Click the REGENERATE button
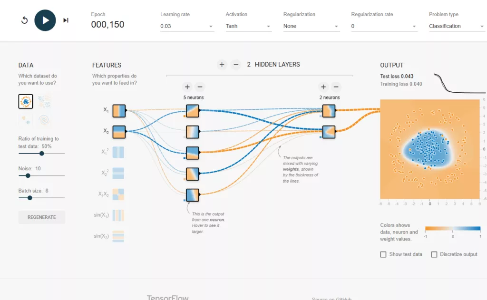This screenshot has height=300, width=487. coord(42,217)
